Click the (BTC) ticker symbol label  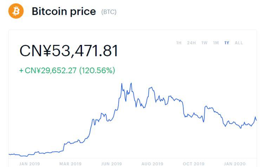(109, 12)
